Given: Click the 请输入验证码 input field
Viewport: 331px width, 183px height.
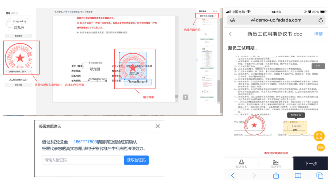Looking at the screenshot, I should pyautogui.click(x=83, y=160).
